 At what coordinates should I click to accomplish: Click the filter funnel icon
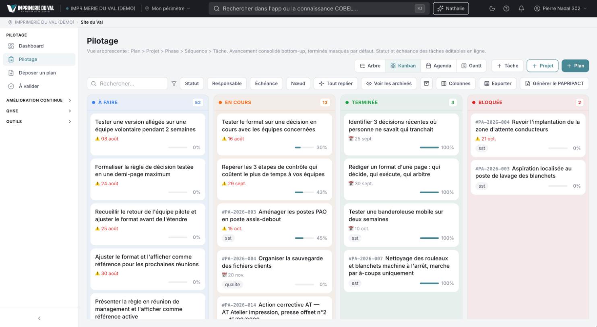[174, 83]
